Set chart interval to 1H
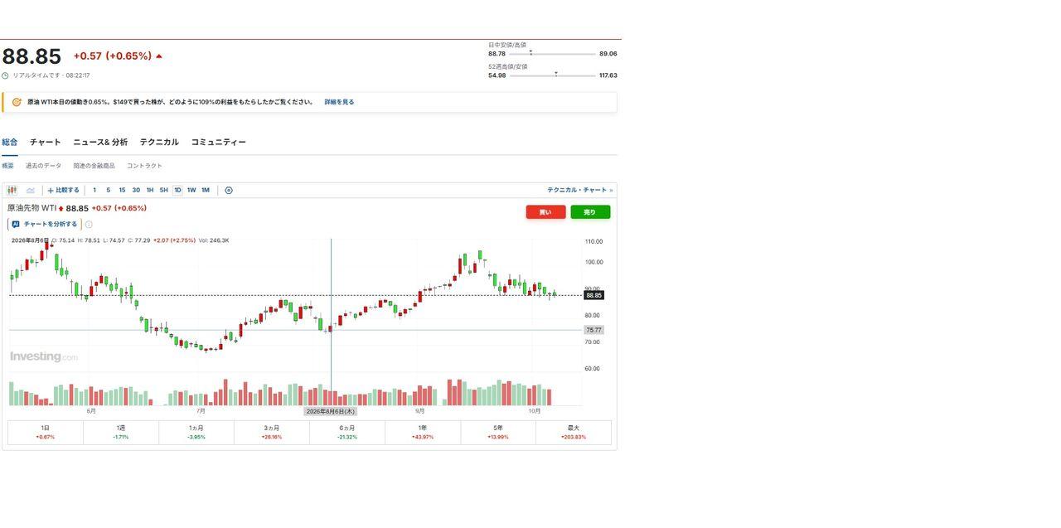Image resolution: width=1061 pixels, height=528 pixels. coord(150,191)
